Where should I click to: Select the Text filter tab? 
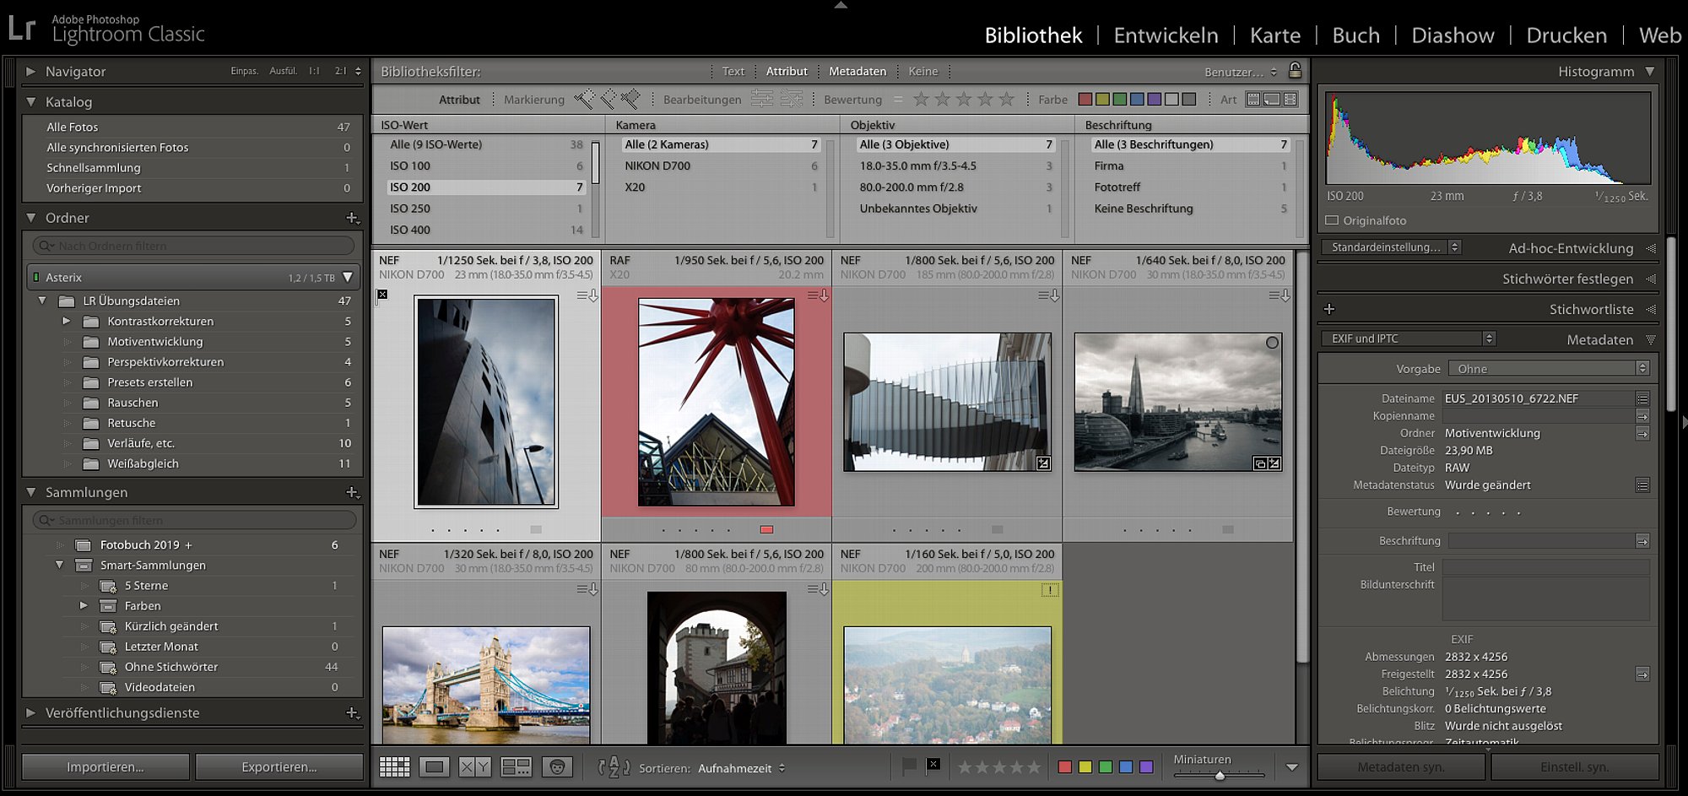733,72
